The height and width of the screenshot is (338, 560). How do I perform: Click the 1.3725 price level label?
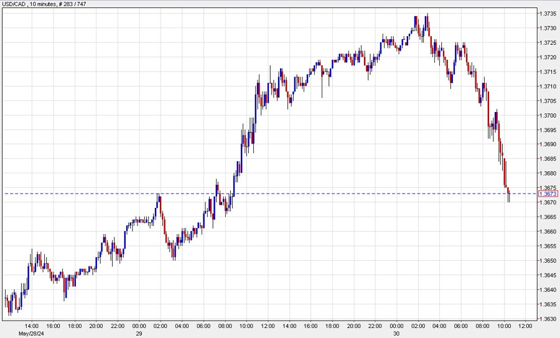click(548, 43)
